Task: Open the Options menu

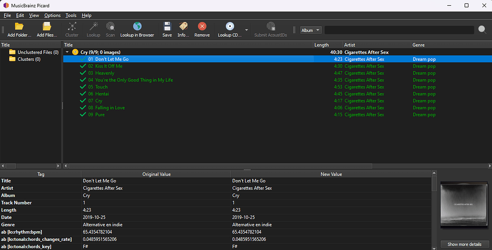Action: pyautogui.click(x=52, y=15)
